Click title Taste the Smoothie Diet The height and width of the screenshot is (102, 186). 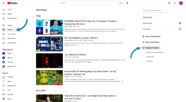point(90,97)
